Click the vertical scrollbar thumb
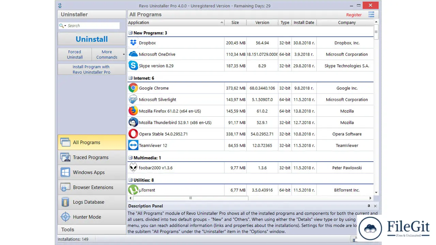This screenshot has width=436, height=245. (x=376, y=32)
